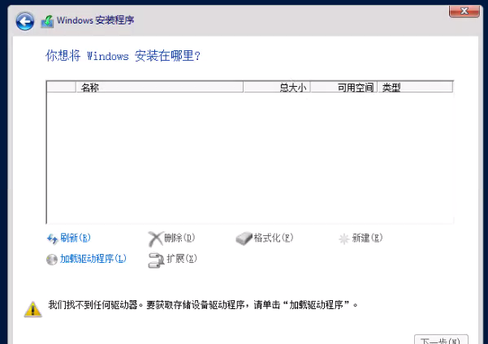Click the format drive icon
Screen dimensions: 488x344
(x=244, y=239)
